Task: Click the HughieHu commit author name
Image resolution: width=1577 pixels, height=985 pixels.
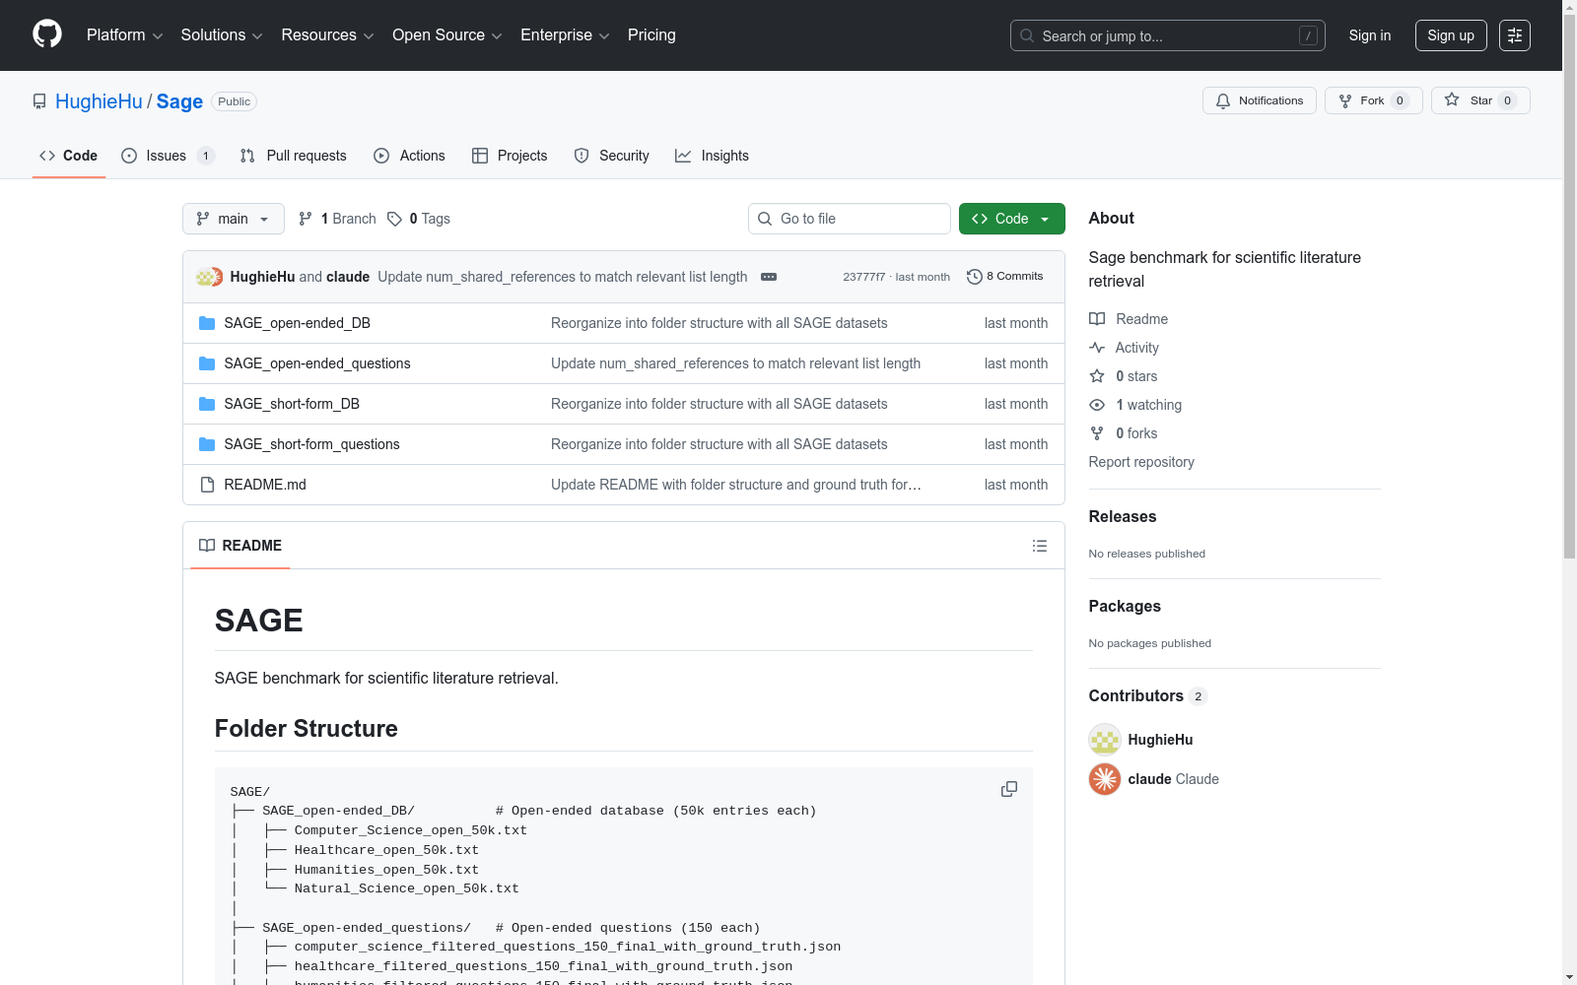Action: point(262,277)
